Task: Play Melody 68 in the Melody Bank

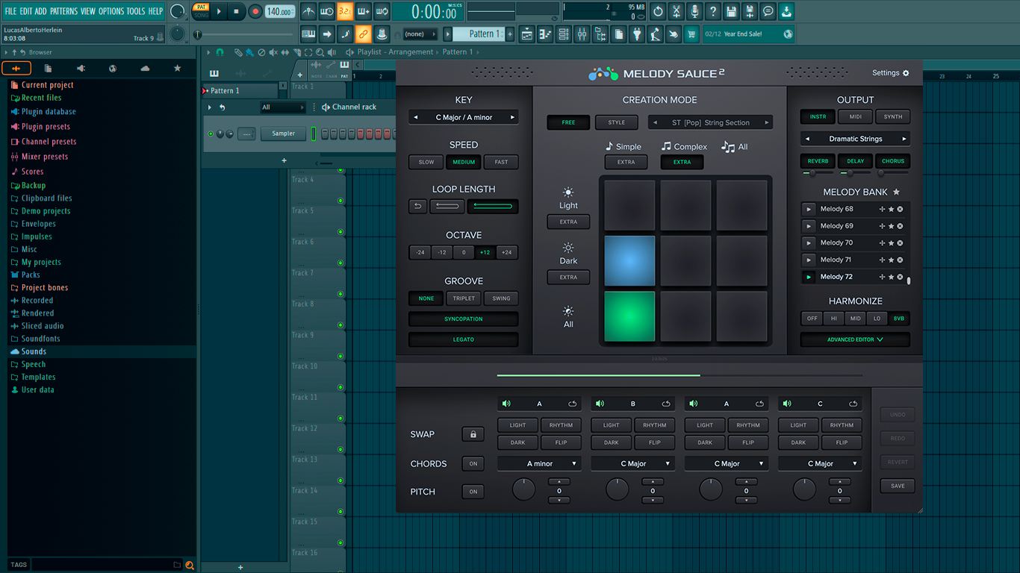Action: coord(809,209)
